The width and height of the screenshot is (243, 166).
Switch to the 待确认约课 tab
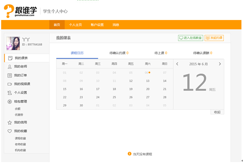pos(119,53)
